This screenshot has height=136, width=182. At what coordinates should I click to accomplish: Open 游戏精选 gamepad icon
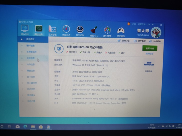[x=121, y=32]
